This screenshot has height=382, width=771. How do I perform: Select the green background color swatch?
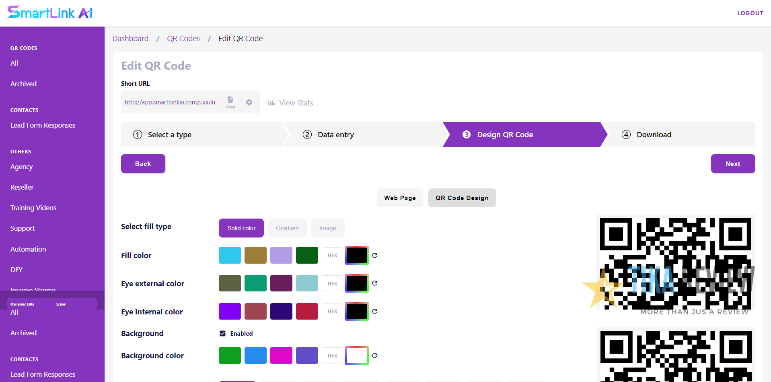(230, 355)
